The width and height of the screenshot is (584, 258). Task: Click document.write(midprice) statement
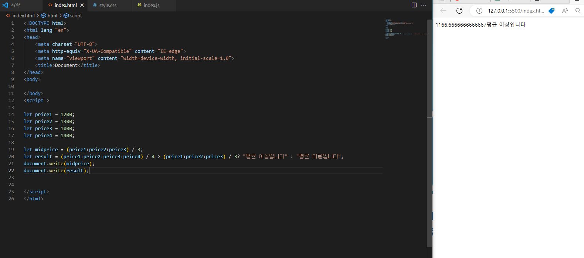(59, 163)
